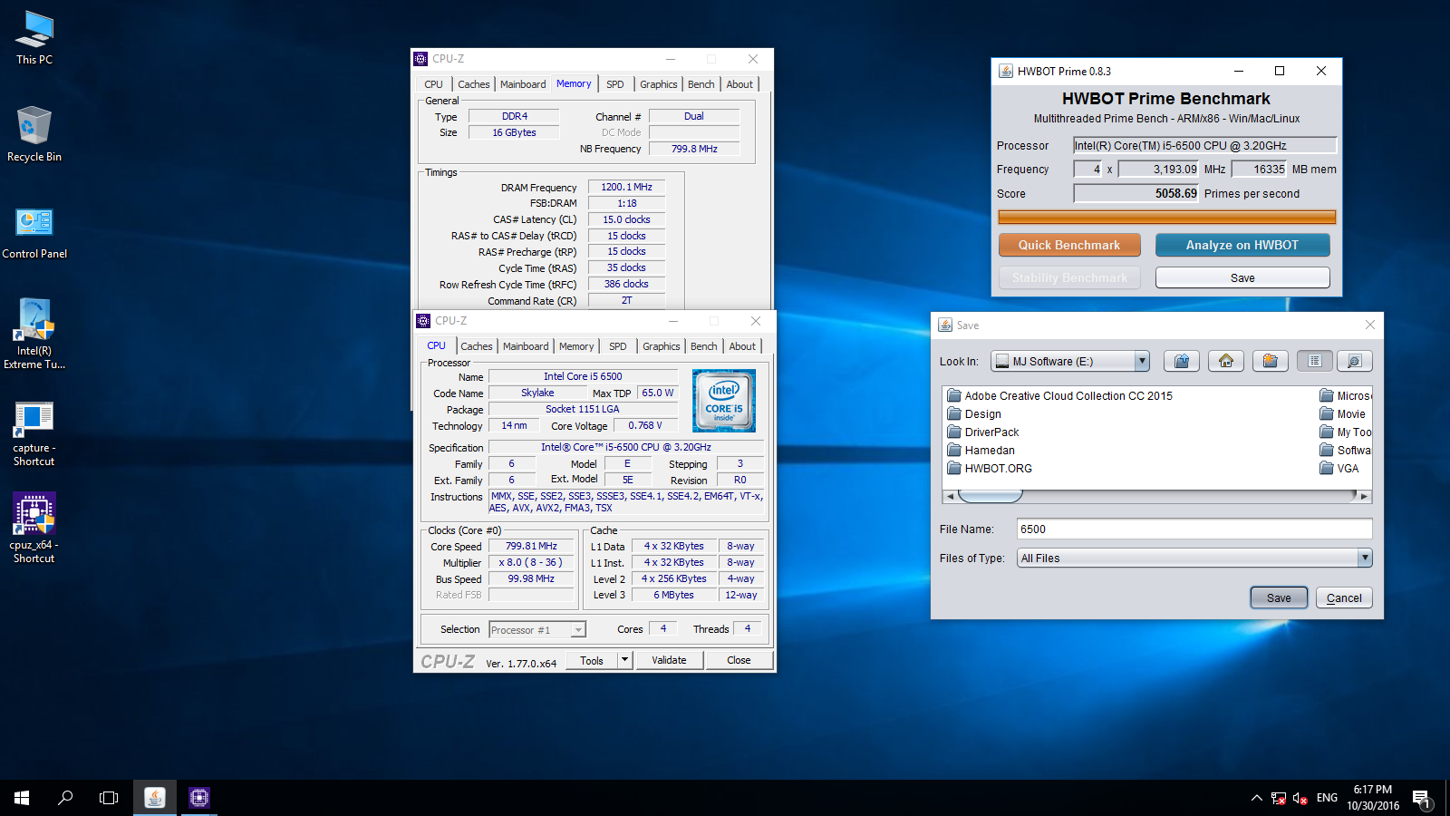Click Analyze on HWBOT button

[x=1242, y=245]
